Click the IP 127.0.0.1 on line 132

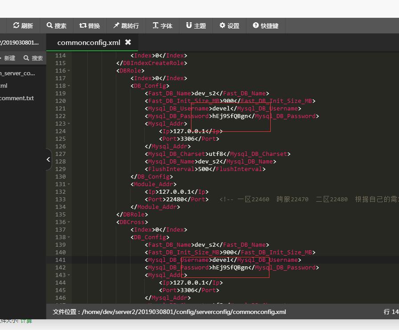click(175, 192)
